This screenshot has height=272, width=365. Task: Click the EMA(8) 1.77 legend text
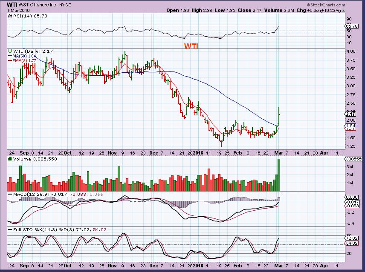pyautogui.click(x=24, y=61)
